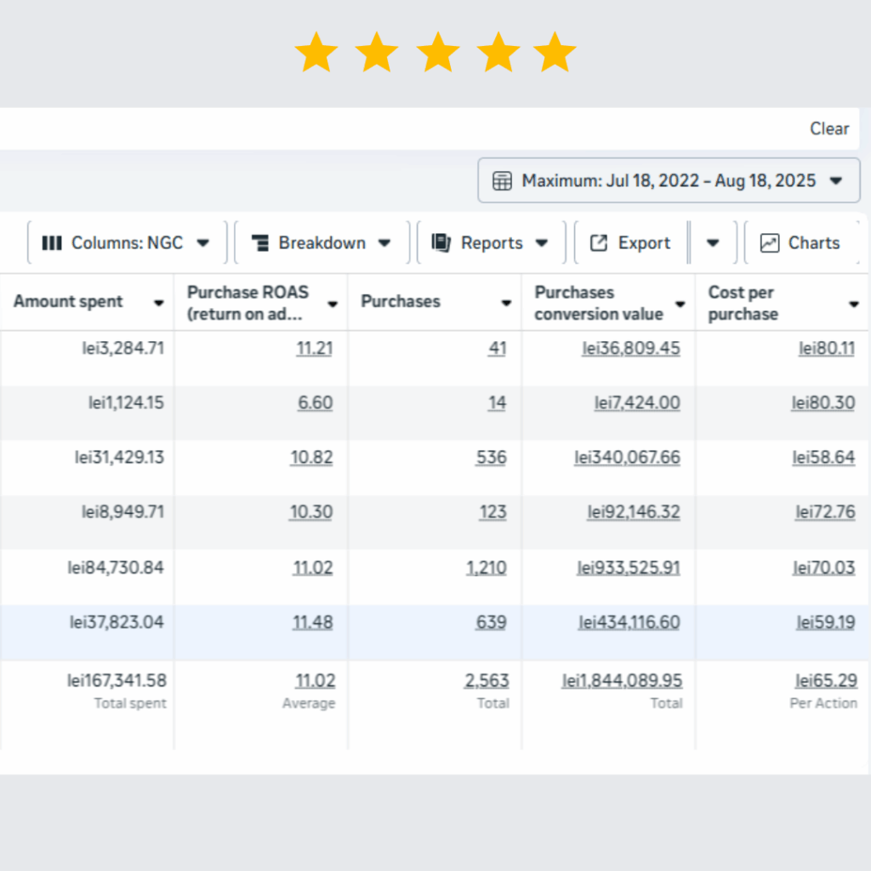
Task: Click the Reports documents icon
Action: pos(441,243)
